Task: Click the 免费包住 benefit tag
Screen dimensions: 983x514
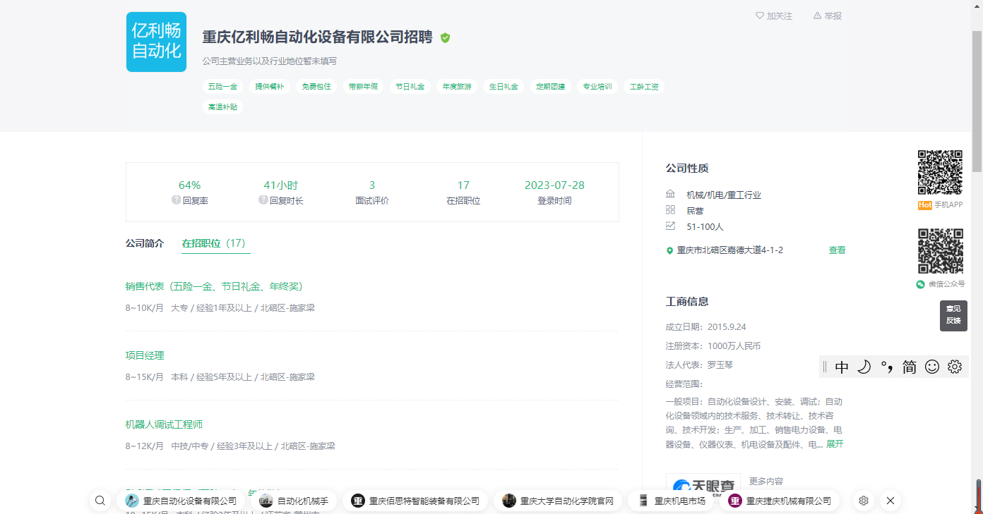Action: point(316,87)
